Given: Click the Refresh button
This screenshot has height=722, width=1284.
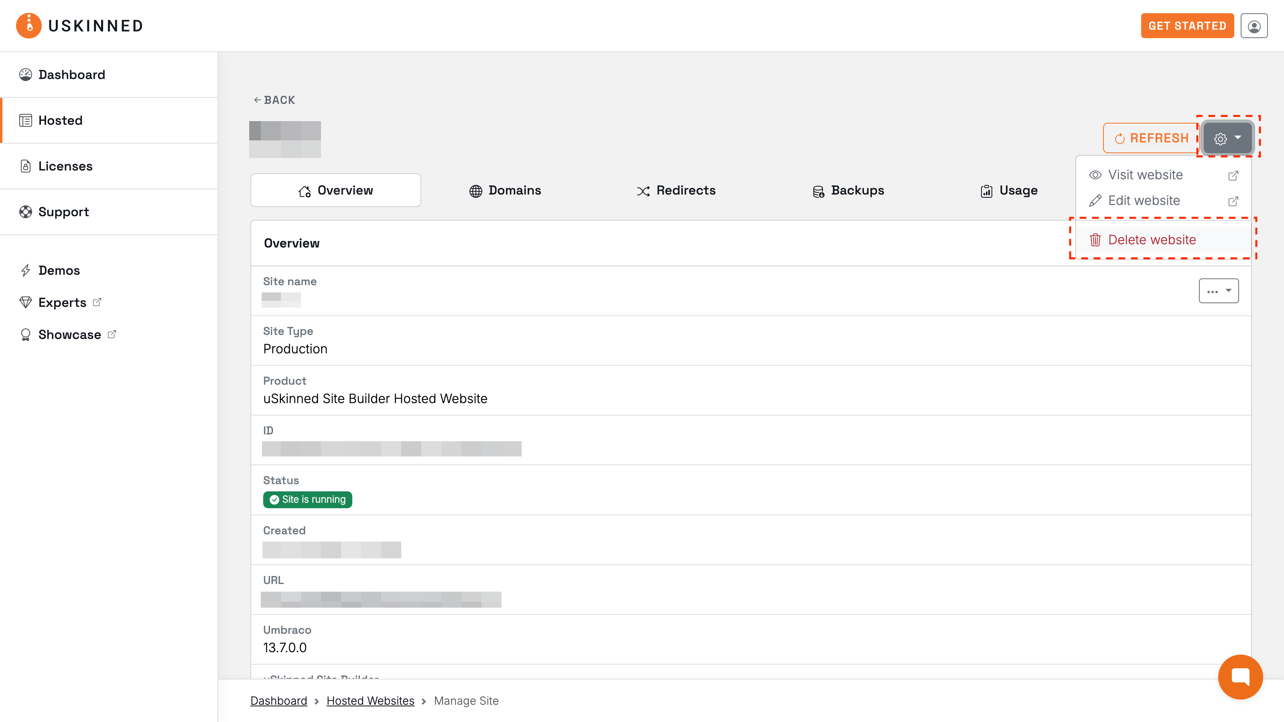Looking at the screenshot, I should coord(1152,138).
